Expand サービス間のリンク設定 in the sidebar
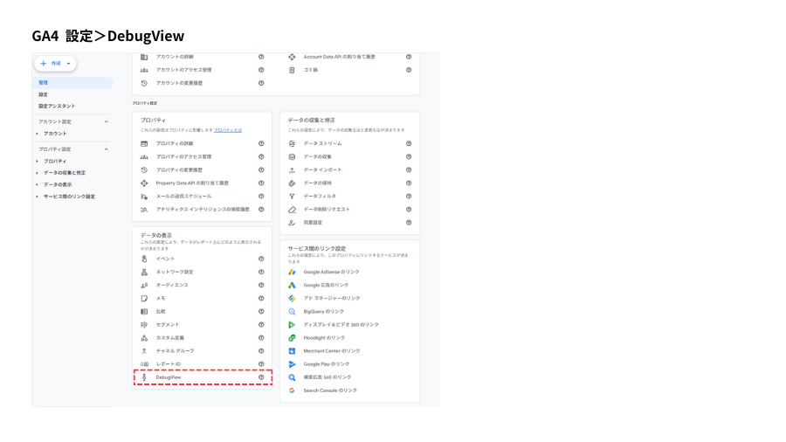786x442 pixels. click(x=38, y=197)
